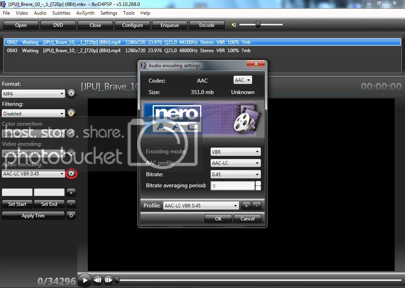This screenshot has height=288, width=405.
Task: Click the Play button in player controls
Action: (85, 280)
